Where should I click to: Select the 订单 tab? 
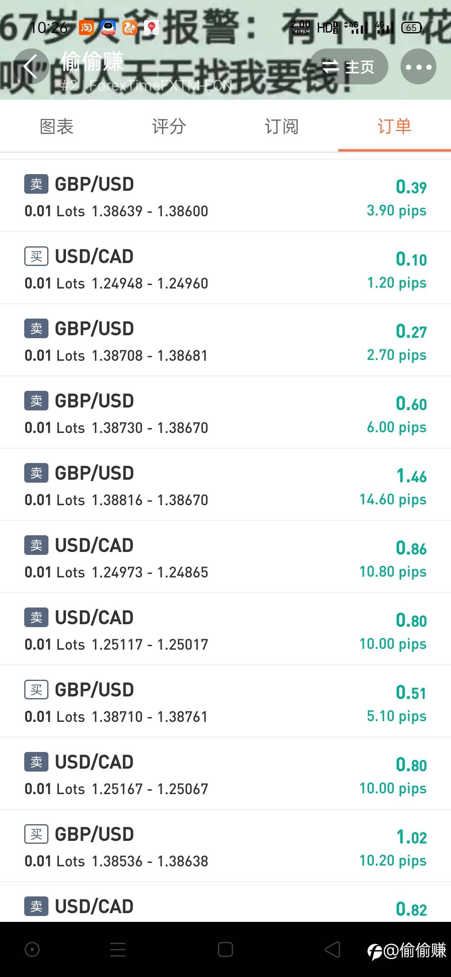pyautogui.click(x=394, y=127)
